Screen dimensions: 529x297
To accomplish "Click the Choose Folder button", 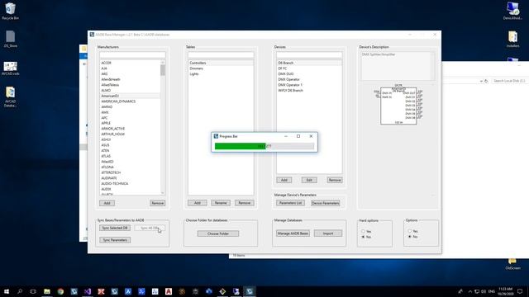I will (218, 233).
